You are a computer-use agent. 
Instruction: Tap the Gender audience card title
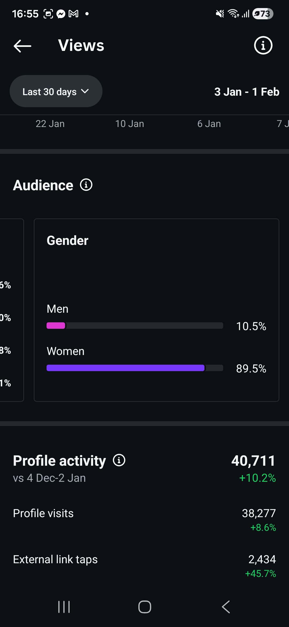pyautogui.click(x=67, y=240)
